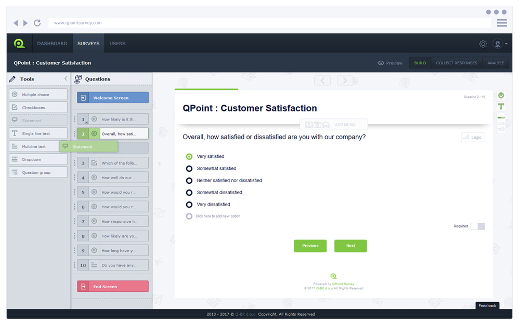Select the Multiple choice tool
Viewport: 520px width, 325px height.
(38, 94)
